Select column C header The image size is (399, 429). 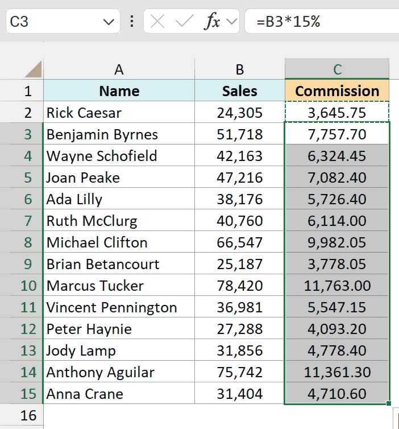[x=337, y=69]
